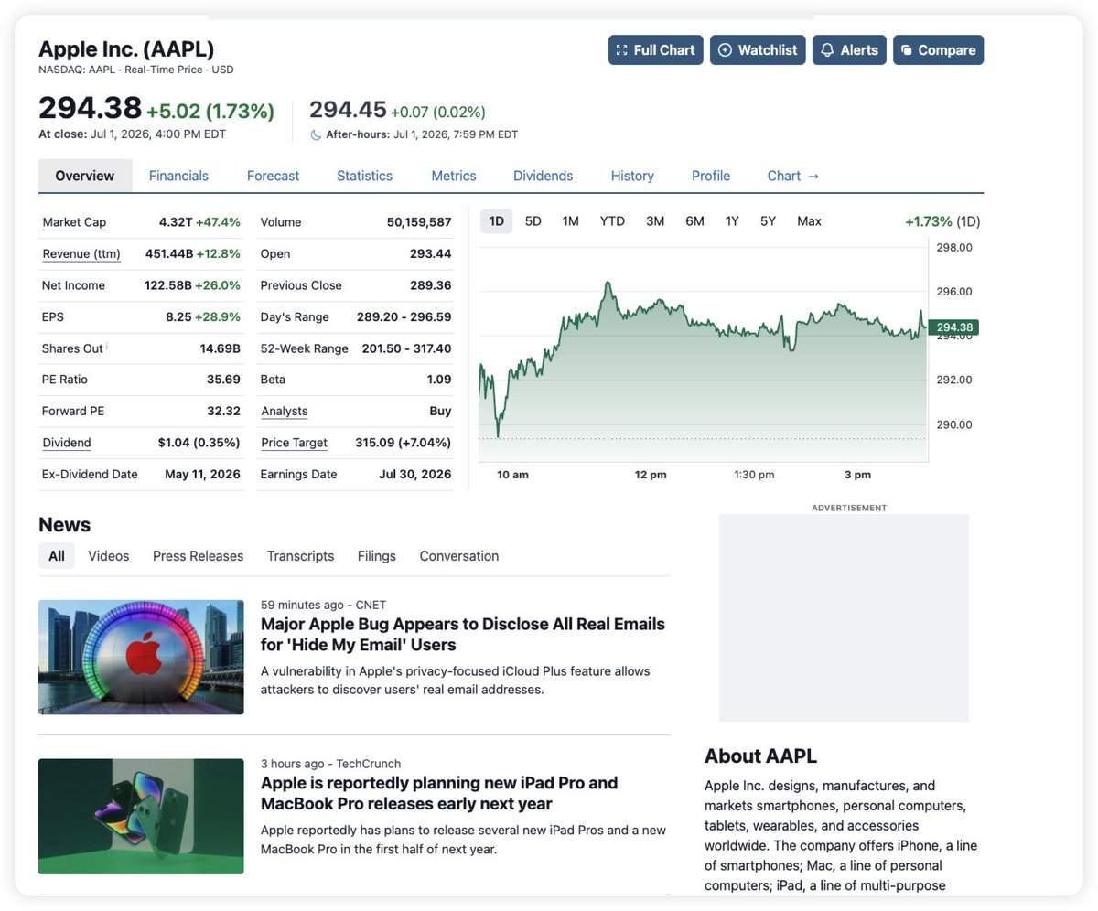This screenshot has height=911, width=1098.
Task: Click the green iPhones news thumbnail
Action: (x=141, y=816)
